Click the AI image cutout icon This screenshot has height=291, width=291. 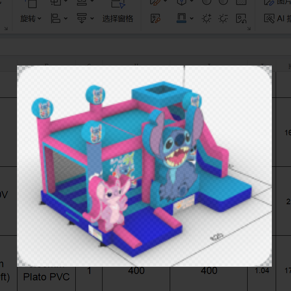coord(269,19)
